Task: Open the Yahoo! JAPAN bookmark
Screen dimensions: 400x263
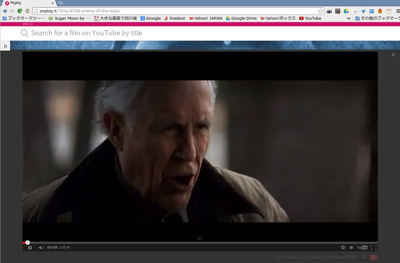Action: [206, 18]
